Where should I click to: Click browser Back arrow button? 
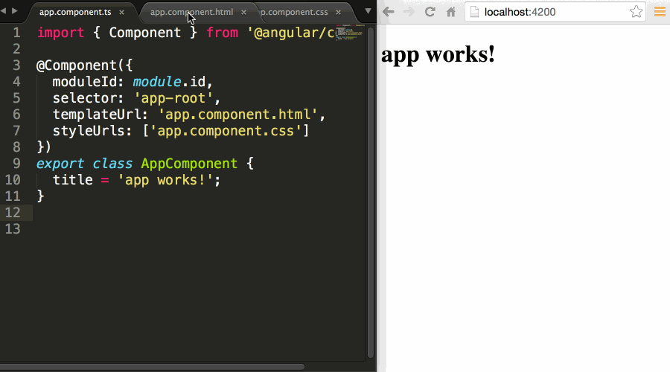[x=389, y=12]
